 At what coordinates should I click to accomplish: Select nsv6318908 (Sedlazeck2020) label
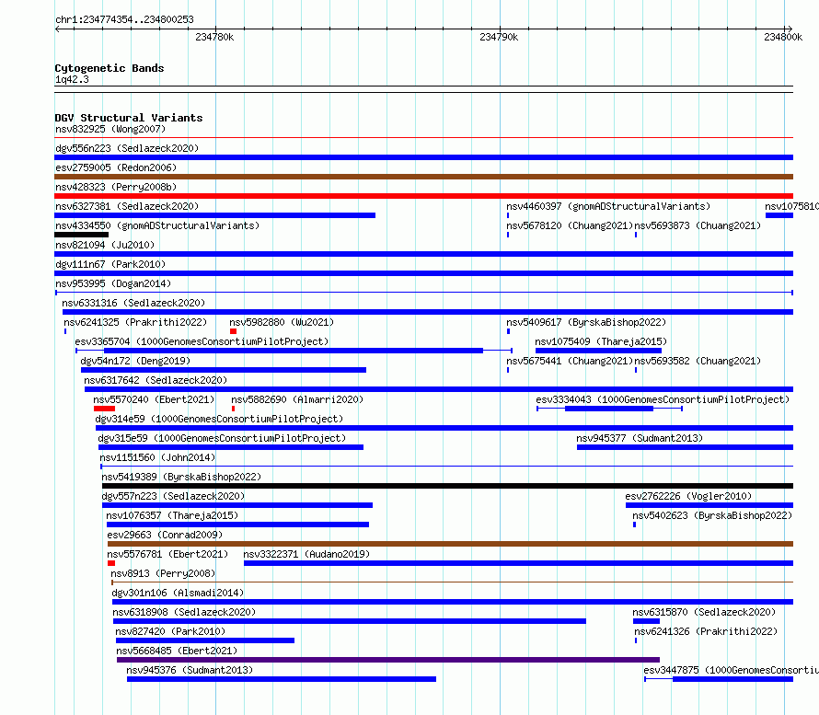tap(184, 612)
